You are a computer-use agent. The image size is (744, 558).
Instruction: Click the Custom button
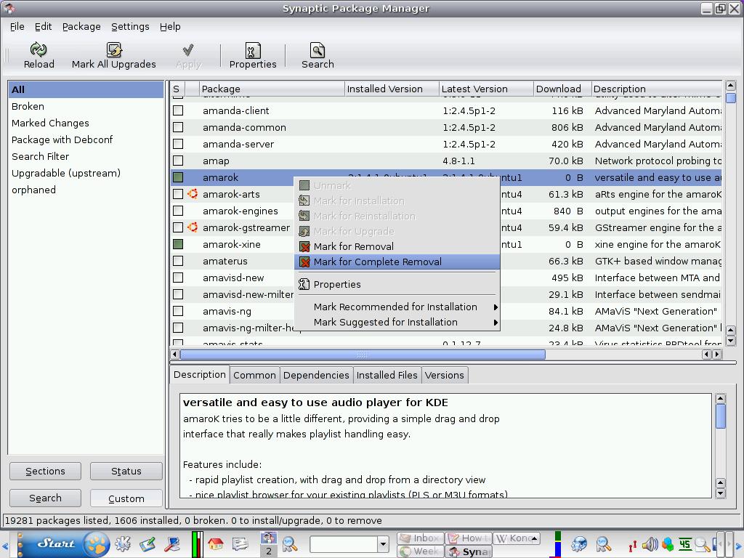pos(126,498)
